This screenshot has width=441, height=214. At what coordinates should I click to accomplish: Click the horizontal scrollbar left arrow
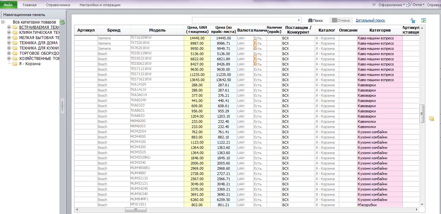pos(77,209)
